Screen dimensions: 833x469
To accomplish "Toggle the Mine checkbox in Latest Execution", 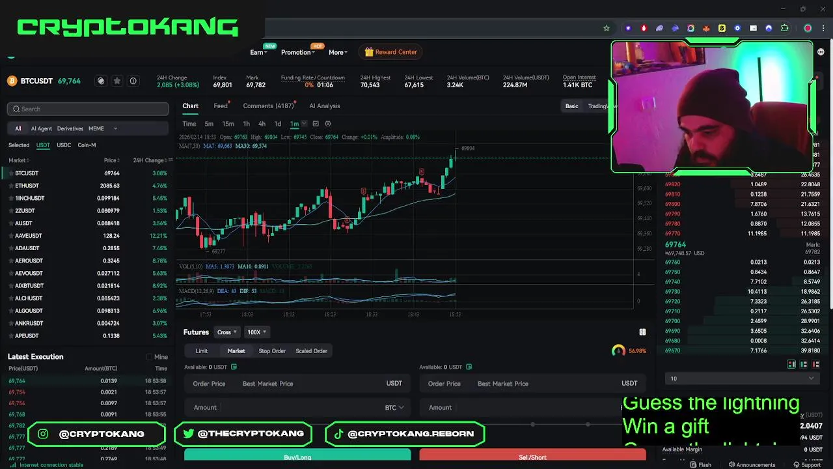I will point(149,357).
